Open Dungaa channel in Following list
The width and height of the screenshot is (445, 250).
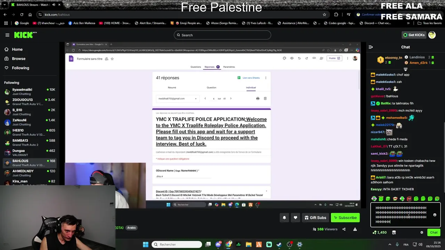tap(29, 153)
